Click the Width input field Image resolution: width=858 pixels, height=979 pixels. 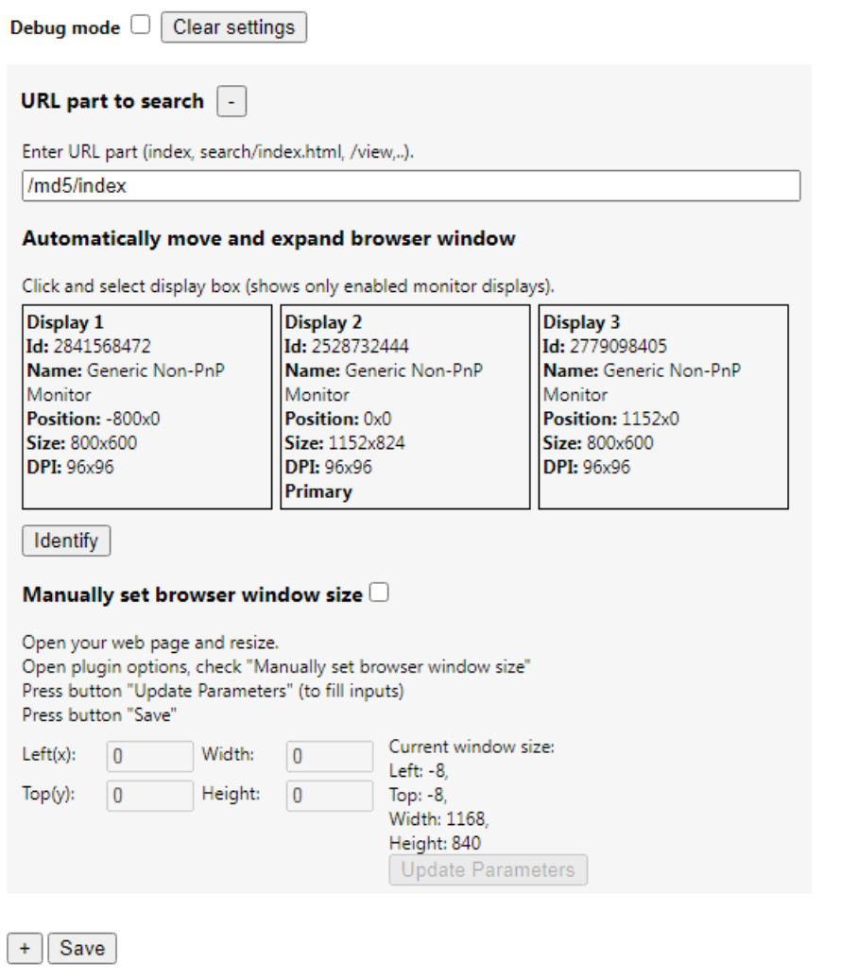coord(330,757)
